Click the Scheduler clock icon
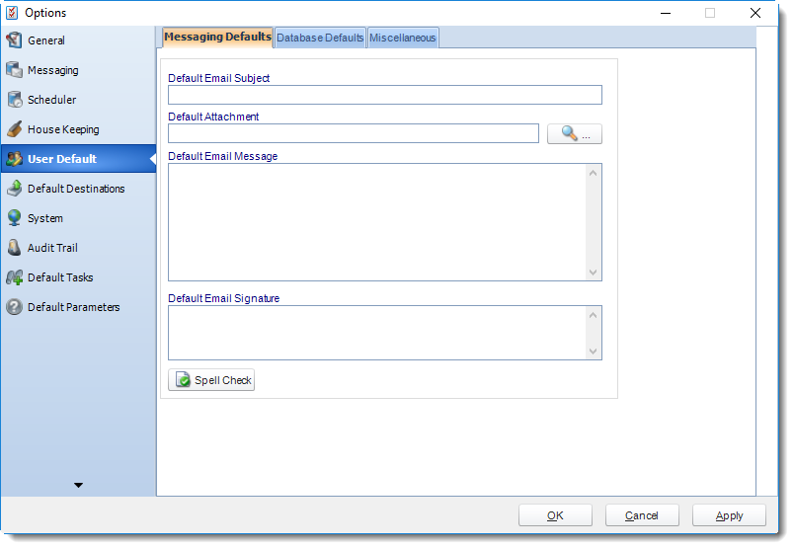 (14, 100)
